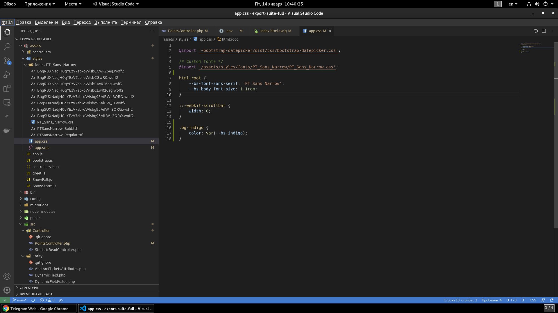Open the Выполнить menu

[106, 22]
